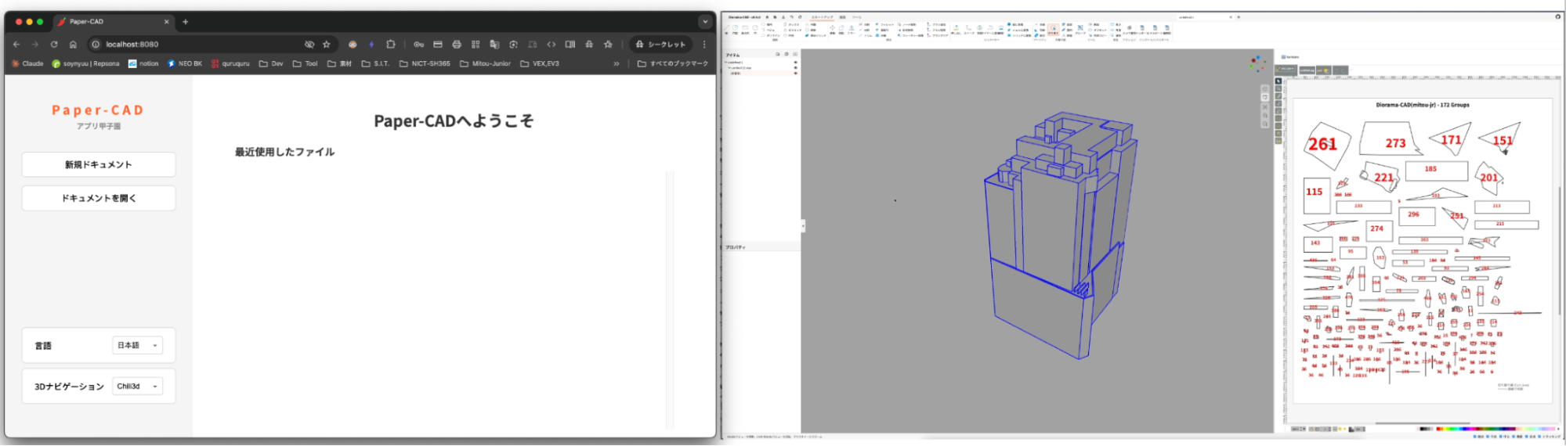Click the printer icon in browser toolbar

(457, 45)
